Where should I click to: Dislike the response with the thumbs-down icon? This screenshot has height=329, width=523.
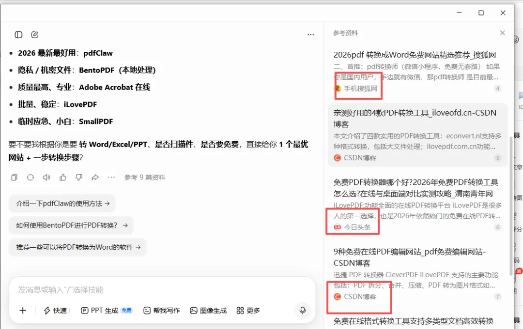pyautogui.click(x=79, y=178)
